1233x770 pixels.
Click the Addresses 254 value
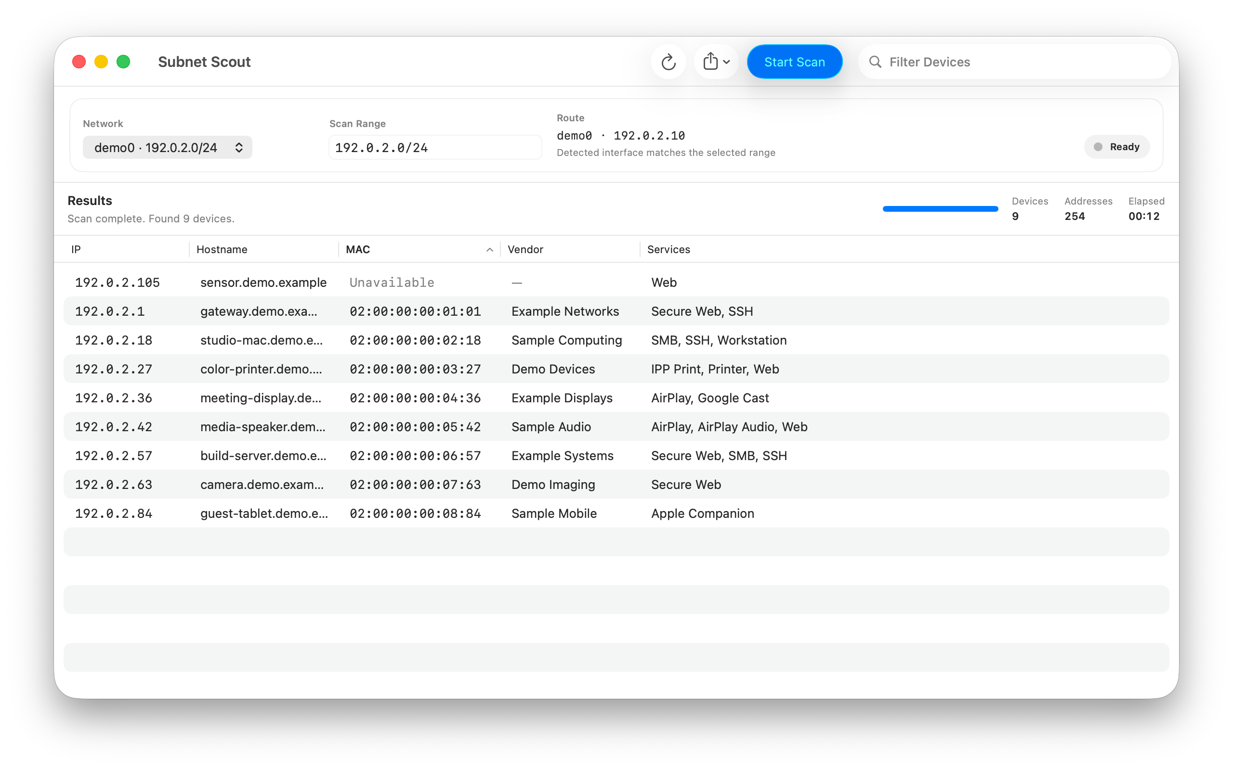pyautogui.click(x=1075, y=217)
